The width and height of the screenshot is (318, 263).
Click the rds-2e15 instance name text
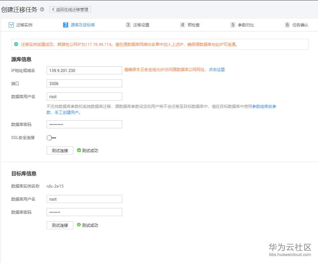click(x=55, y=186)
